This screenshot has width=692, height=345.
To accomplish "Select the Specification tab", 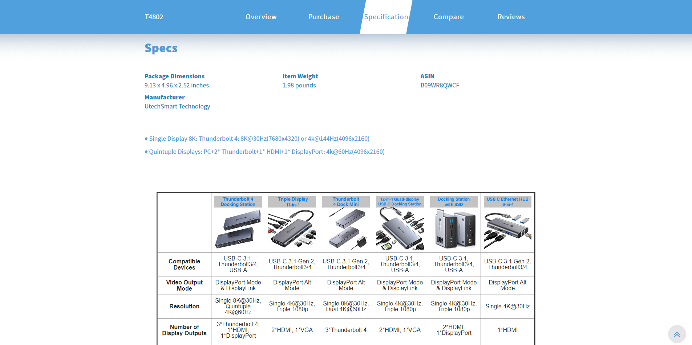I will [386, 17].
